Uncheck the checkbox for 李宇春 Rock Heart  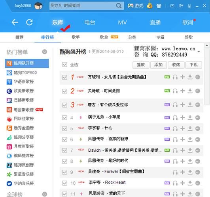[64, 183]
